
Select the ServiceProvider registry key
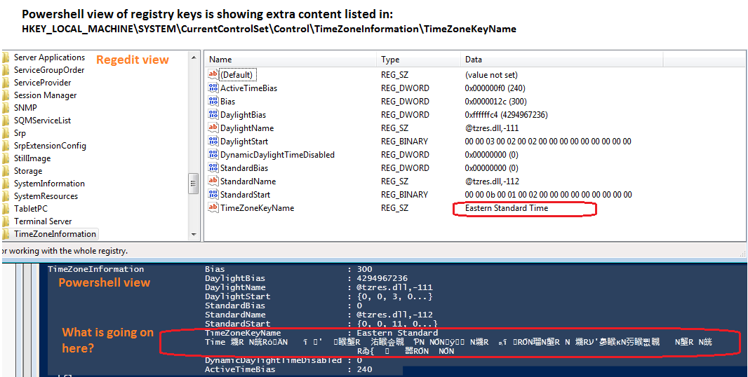click(43, 83)
